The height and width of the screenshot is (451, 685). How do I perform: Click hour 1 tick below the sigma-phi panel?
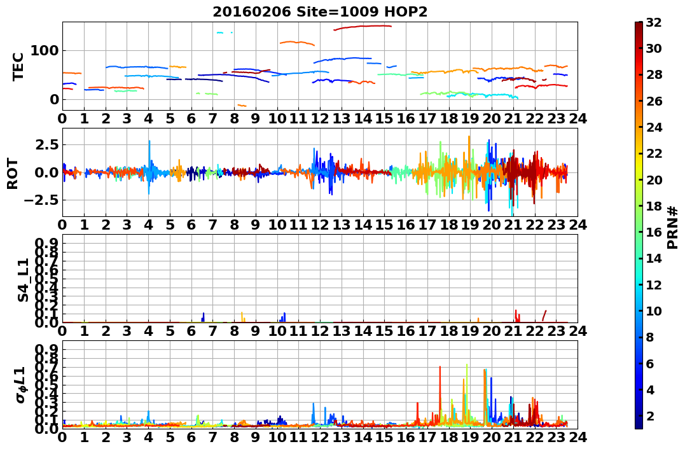[x=84, y=437]
